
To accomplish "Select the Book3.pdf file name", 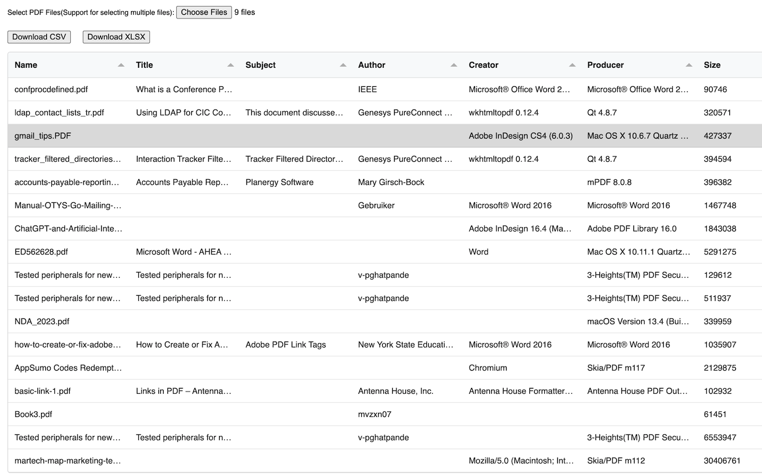I will click(33, 414).
